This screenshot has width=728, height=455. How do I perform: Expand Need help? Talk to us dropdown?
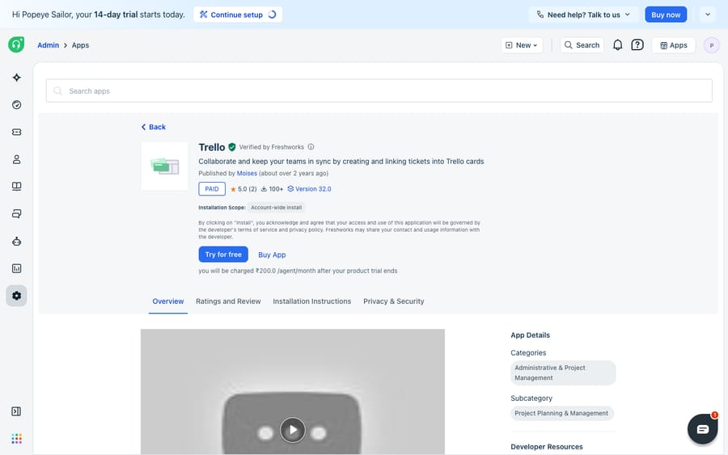coord(583,15)
